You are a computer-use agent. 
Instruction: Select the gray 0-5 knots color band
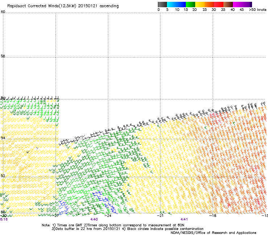coord(162,4)
